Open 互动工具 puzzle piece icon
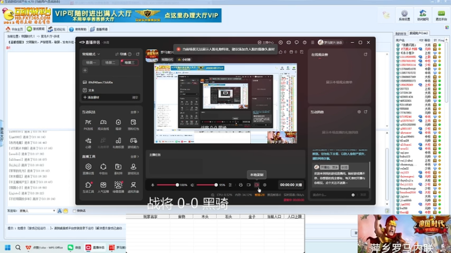Screen dimensions: 451x253 89,187
